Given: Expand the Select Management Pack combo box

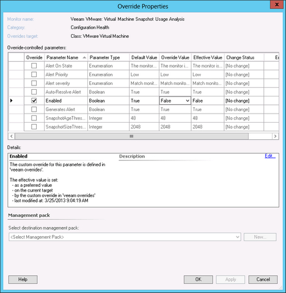Looking at the screenshot, I should (125, 237).
